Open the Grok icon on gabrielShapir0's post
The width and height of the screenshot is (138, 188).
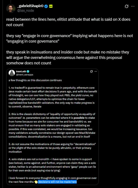pos(127,6)
